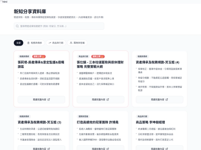The image size is (201, 150).
Task: Open full content of 打造高績效的冠軍團隊 card
Action: (x=100, y=148)
